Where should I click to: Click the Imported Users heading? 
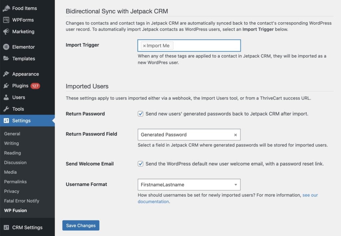(87, 86)
